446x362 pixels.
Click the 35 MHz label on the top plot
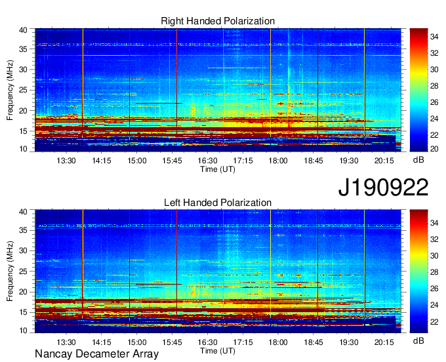[x=24, y=49]
